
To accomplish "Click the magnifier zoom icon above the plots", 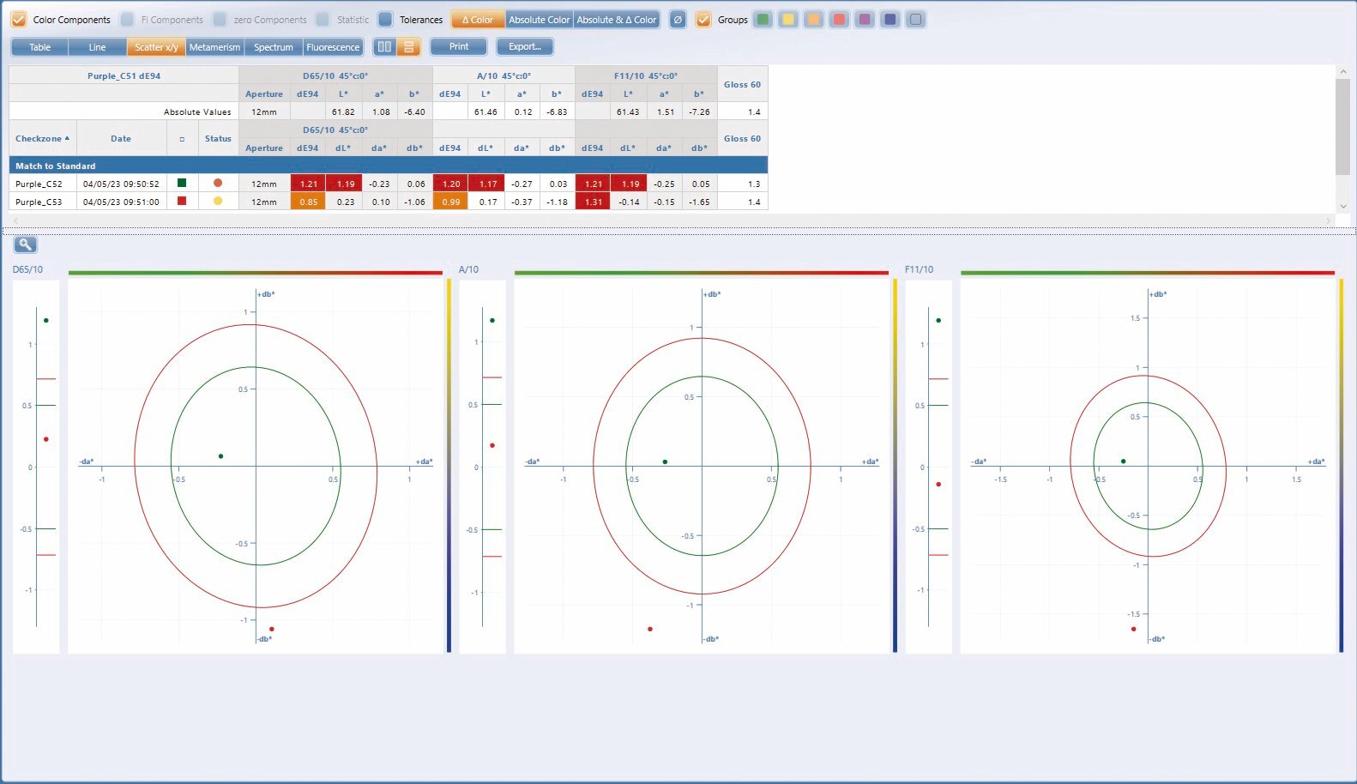I will pos(25,244).
